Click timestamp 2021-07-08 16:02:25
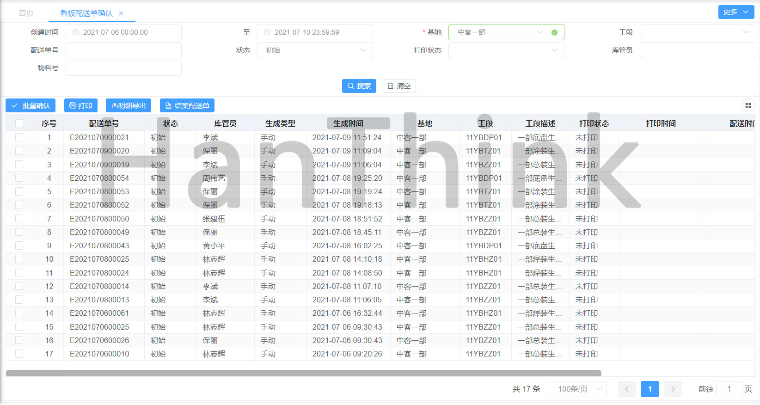760x405 pixels. [x=347, y=245]
